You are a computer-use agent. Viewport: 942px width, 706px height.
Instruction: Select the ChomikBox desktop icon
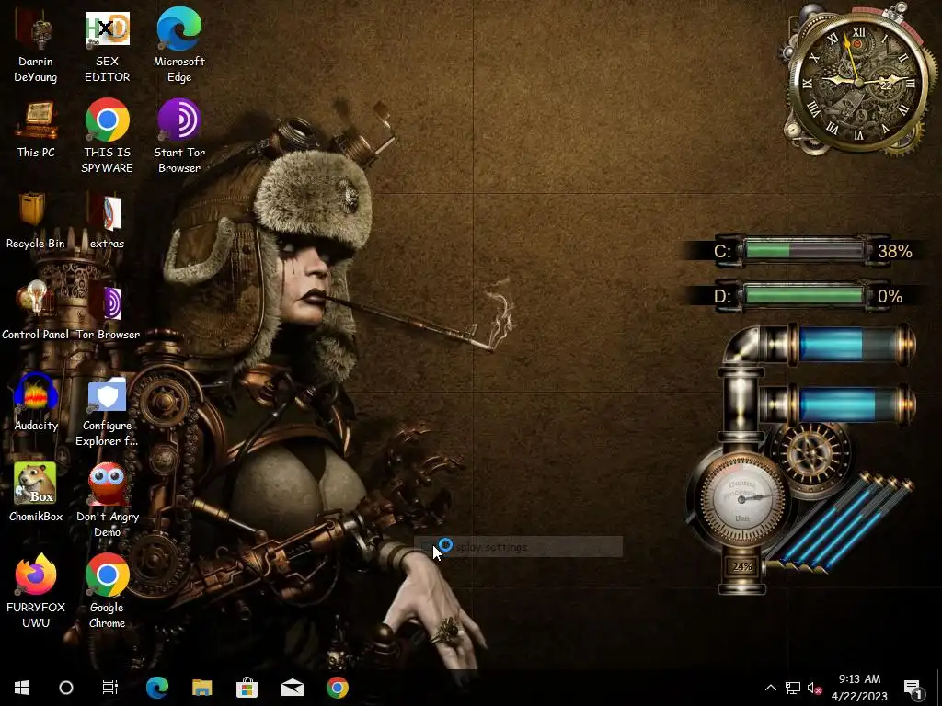(x=36, y=493)
